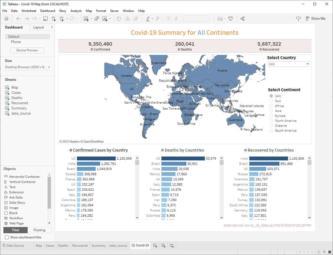Collapse the Dashboard pane with the chevron
Viewport: 333px width, 255px height.
point(51,27)
